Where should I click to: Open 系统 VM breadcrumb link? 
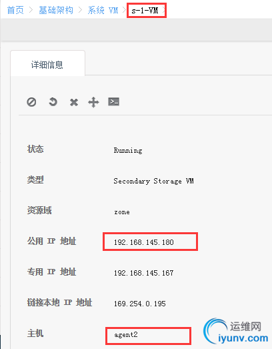103,10
